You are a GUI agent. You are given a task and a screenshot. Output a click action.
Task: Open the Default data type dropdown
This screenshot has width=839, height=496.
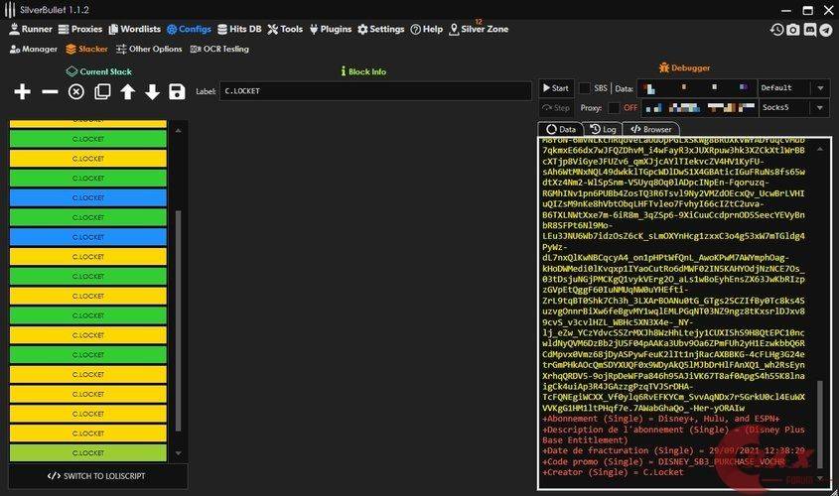coord(793,88)
